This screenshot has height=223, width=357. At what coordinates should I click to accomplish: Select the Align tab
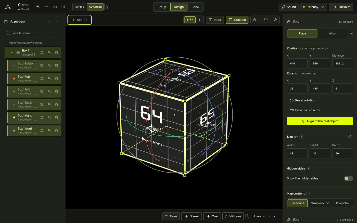(x=333, y=33)
